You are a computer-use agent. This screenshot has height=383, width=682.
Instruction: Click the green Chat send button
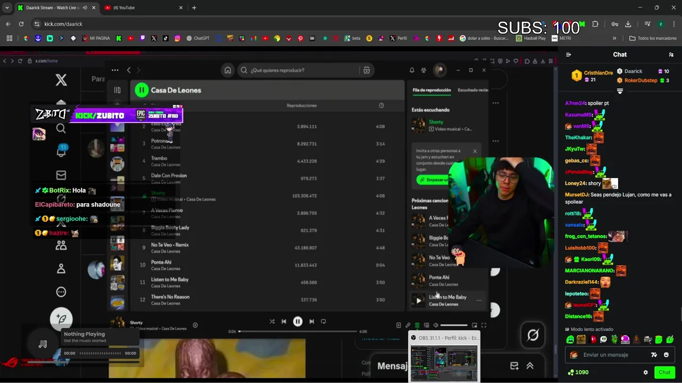[x=664, y=372]
